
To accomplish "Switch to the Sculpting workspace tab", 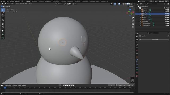I will pyautogui.click(x=41, y=2).
